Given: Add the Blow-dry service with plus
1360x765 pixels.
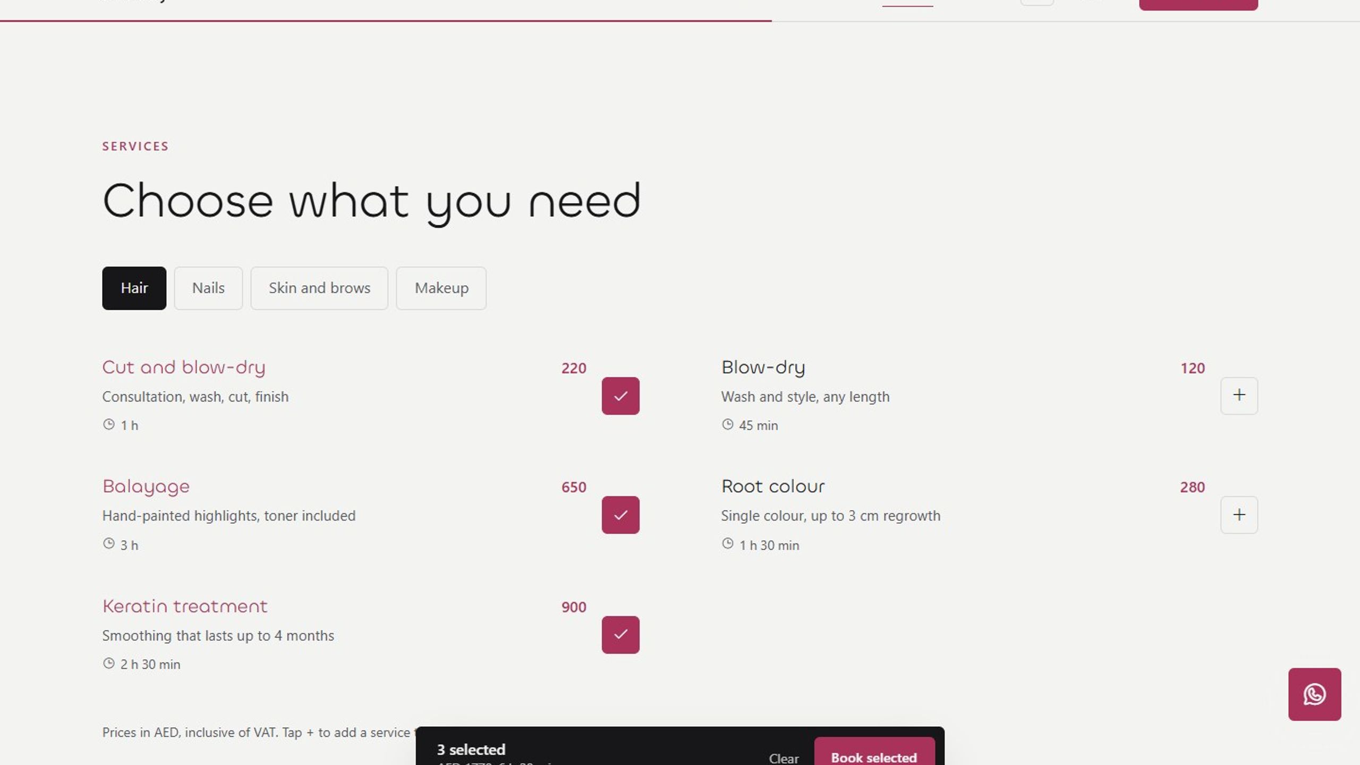Looking at the screenshot, I should pos(1239,396).
